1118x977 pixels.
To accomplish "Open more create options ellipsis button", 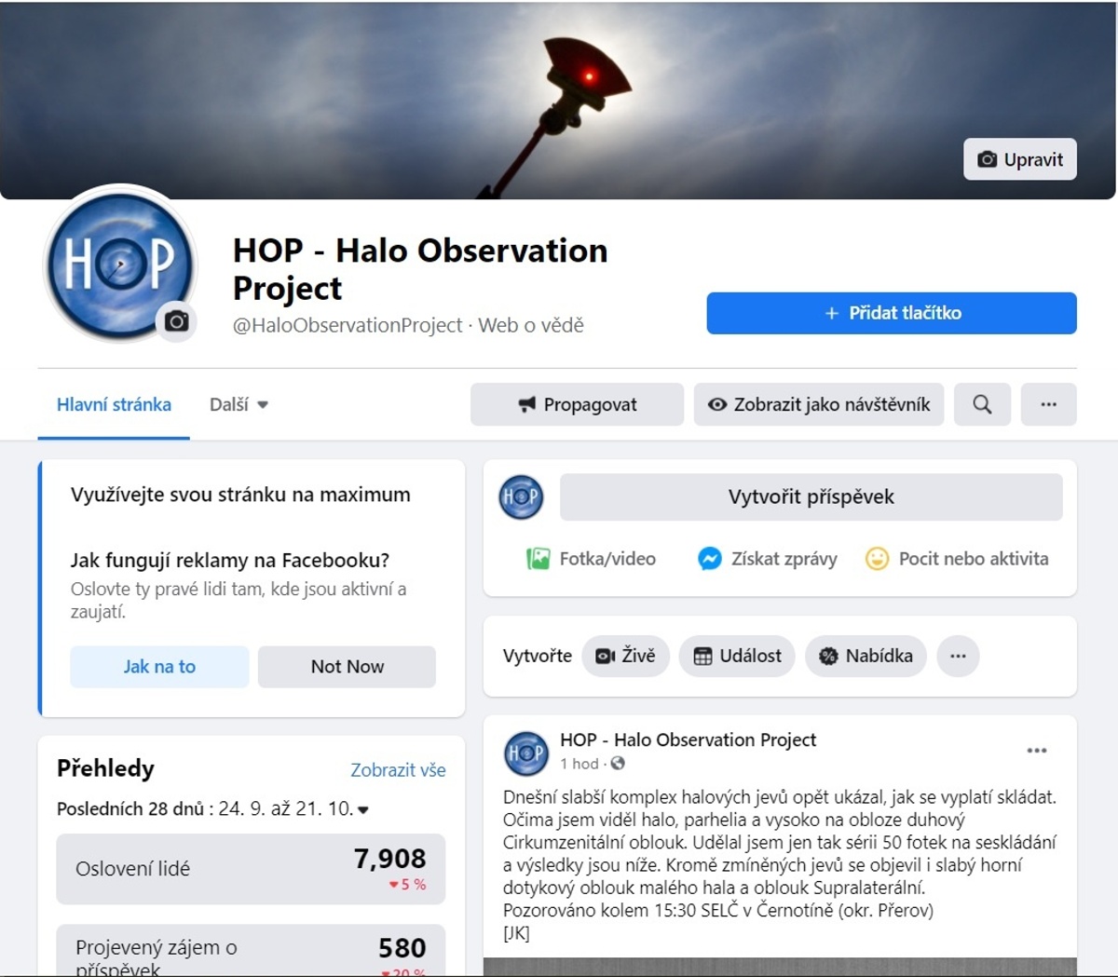I will point(958,656).
